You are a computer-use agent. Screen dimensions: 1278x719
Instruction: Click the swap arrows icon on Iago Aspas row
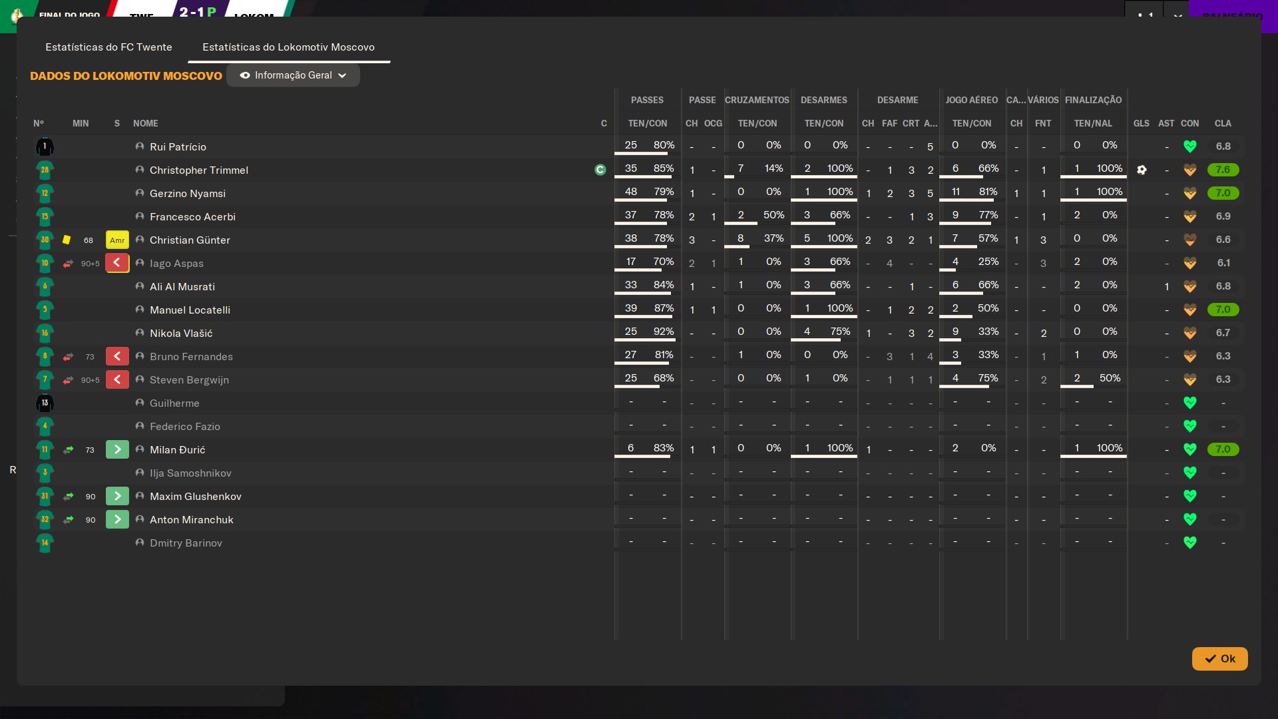68,264
